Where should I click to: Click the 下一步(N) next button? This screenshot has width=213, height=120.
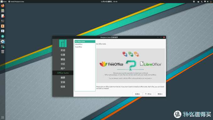[148, 94]
